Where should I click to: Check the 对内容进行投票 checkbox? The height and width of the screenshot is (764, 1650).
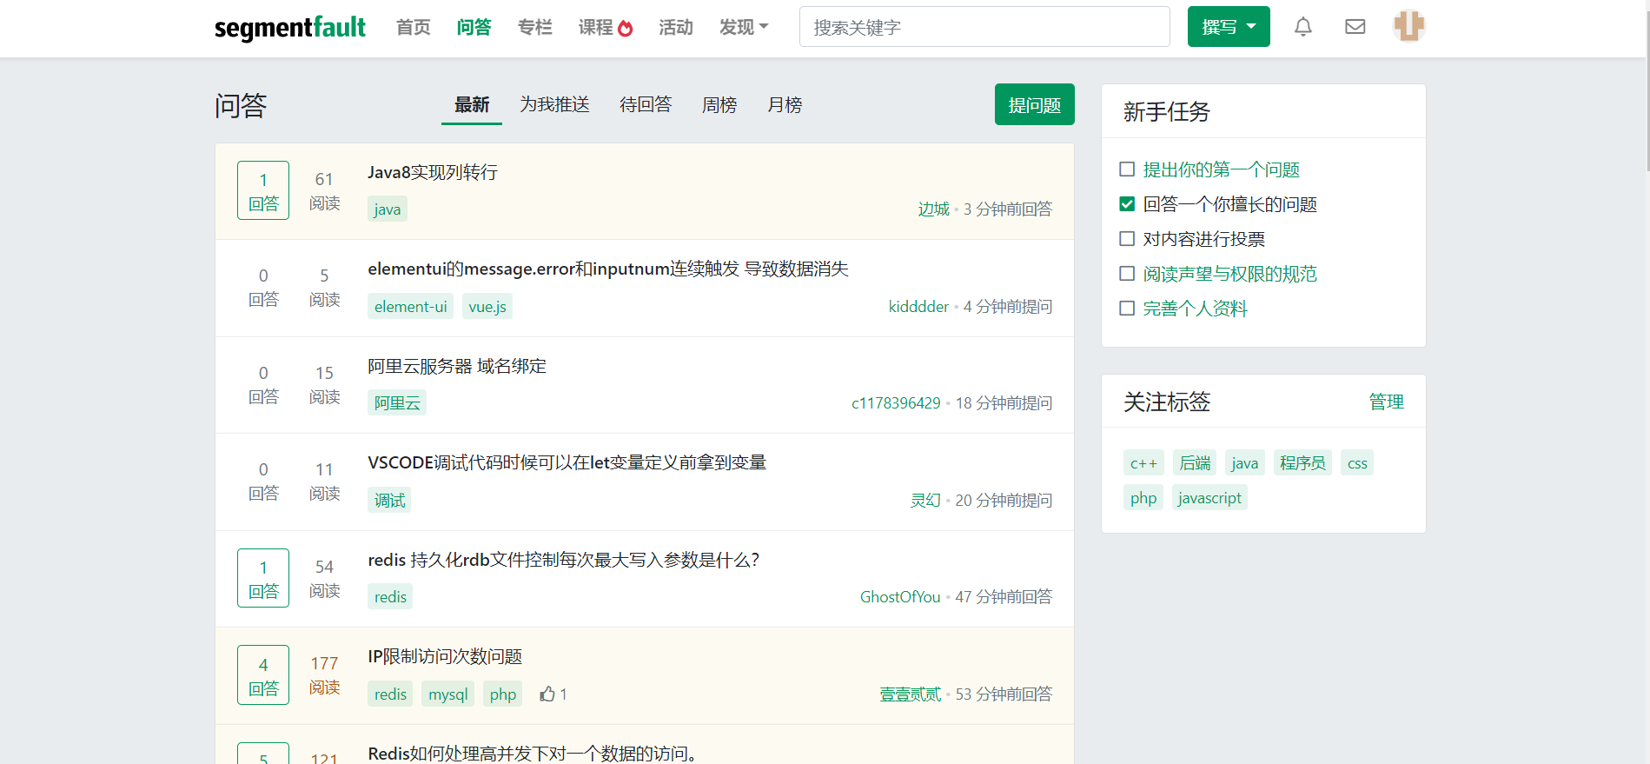click(x=1127, y=238)
